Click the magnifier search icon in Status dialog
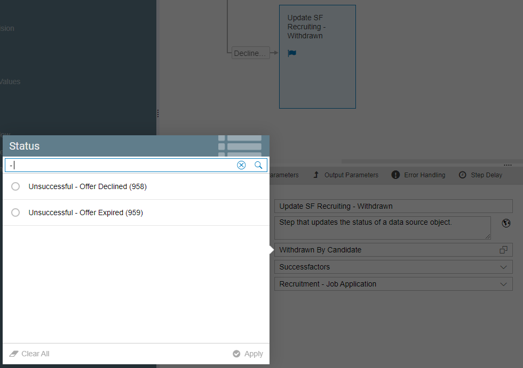 pos(259,165)
